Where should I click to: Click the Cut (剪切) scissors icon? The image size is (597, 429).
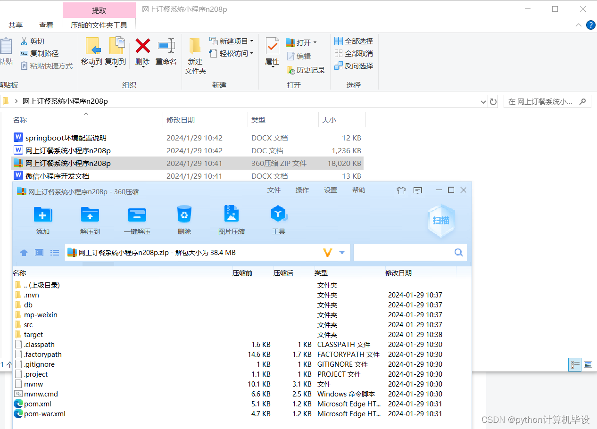[x=24, y=41]
